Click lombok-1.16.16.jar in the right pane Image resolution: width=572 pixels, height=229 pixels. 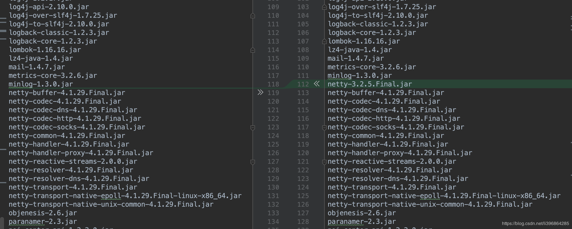pos(363,41)
